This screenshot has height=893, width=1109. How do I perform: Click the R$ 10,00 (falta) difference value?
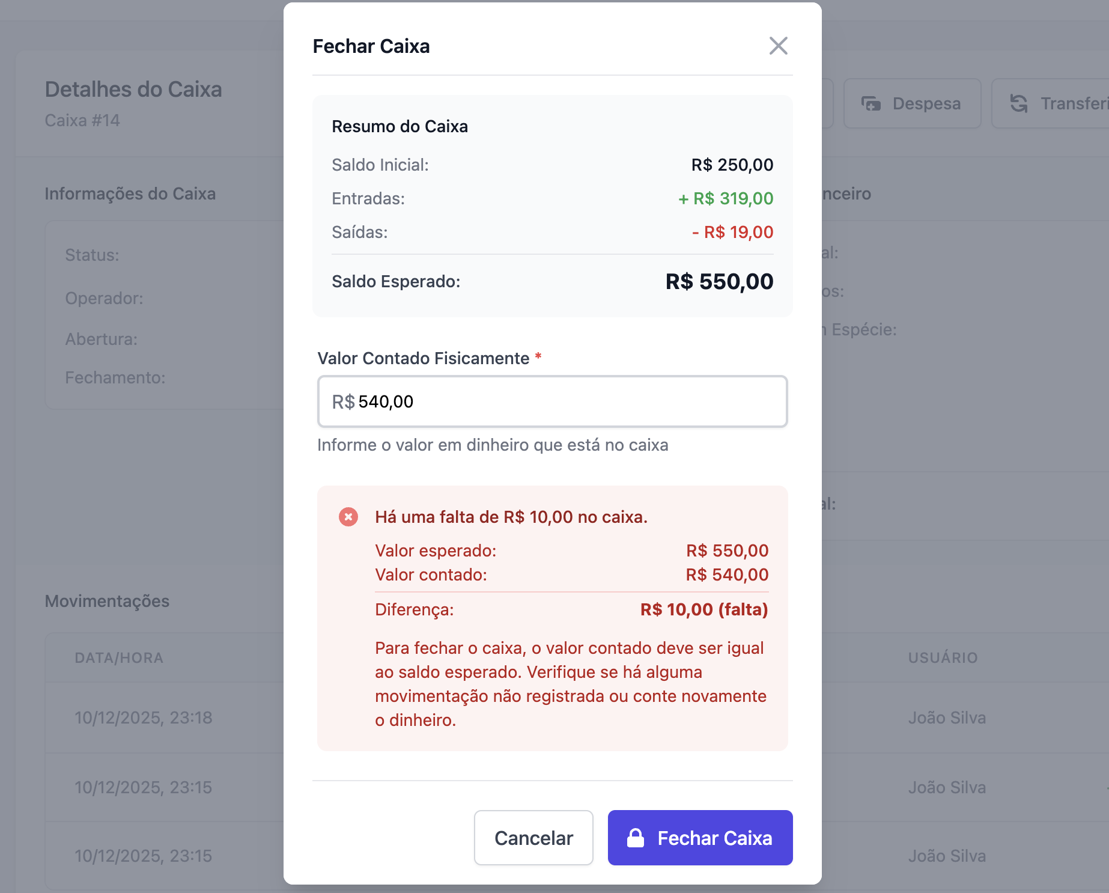(x=704, y=609)
